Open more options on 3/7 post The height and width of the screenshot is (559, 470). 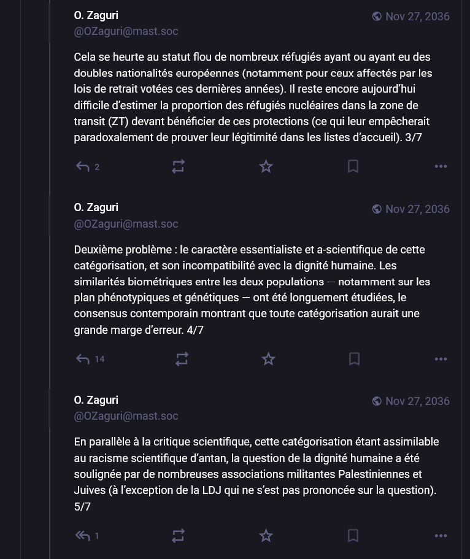tap(441, 166)
